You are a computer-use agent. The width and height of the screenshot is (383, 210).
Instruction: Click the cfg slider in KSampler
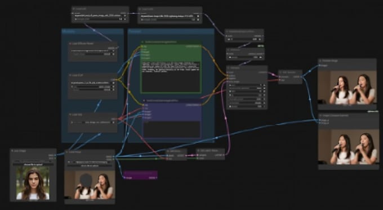[x=247, y=96]
